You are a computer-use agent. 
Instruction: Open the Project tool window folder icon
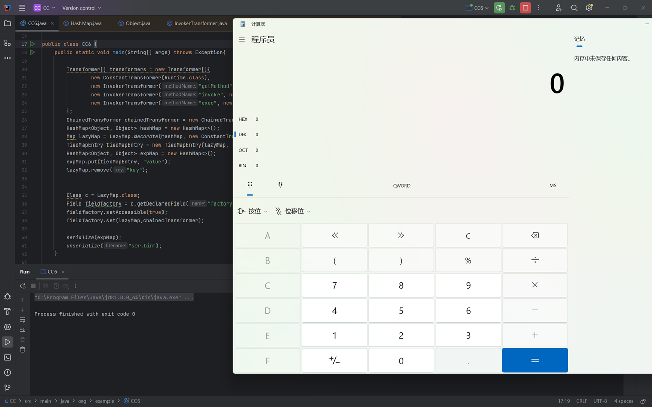click(x=7, y=23)
